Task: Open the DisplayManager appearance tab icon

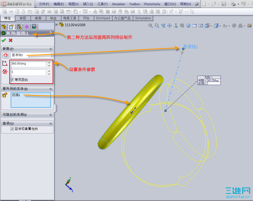Action: click(34, 27)
